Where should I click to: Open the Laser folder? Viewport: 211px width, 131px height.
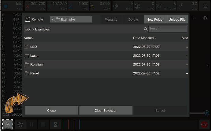(34, 56)
